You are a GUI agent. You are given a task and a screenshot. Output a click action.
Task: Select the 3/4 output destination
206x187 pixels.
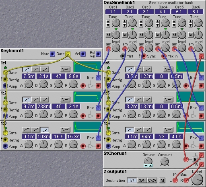pos(142,181)
